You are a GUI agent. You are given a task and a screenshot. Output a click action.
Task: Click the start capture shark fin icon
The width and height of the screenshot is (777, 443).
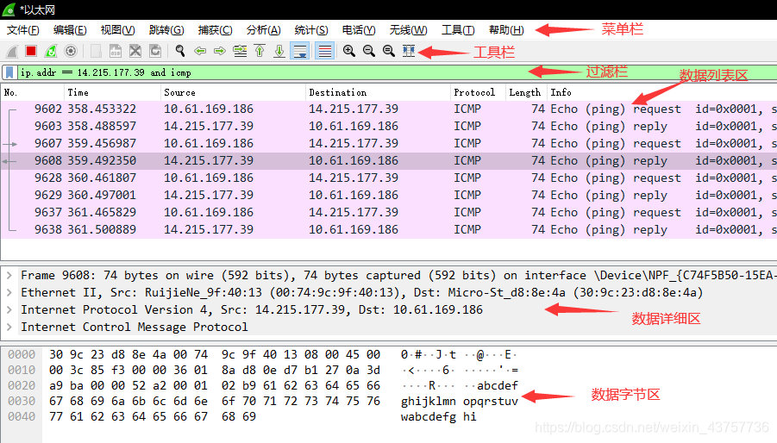[12, 51]
